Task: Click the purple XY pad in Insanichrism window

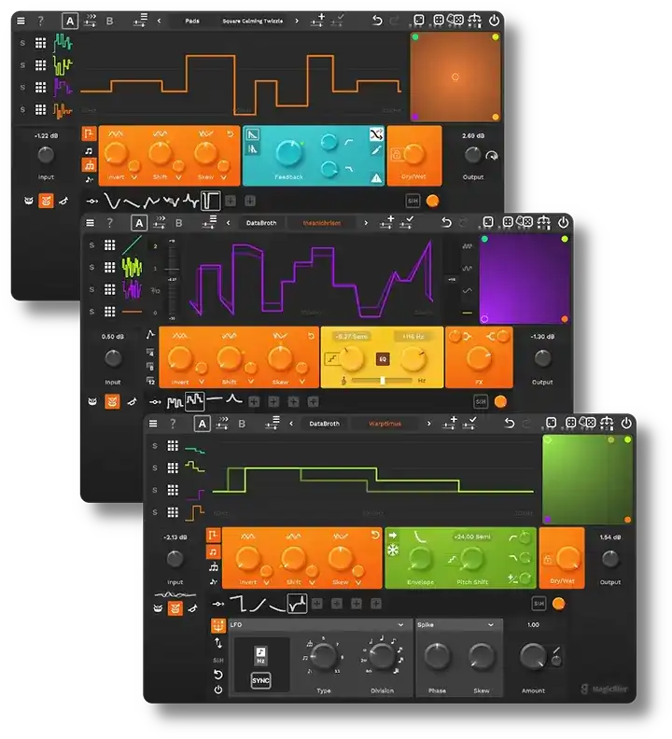Action: point(525,279)
